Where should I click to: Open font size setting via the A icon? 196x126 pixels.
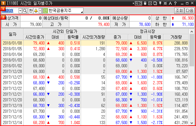170,3
